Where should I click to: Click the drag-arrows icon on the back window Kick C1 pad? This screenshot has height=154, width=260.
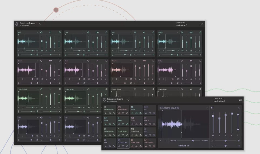tap(41, 118)
